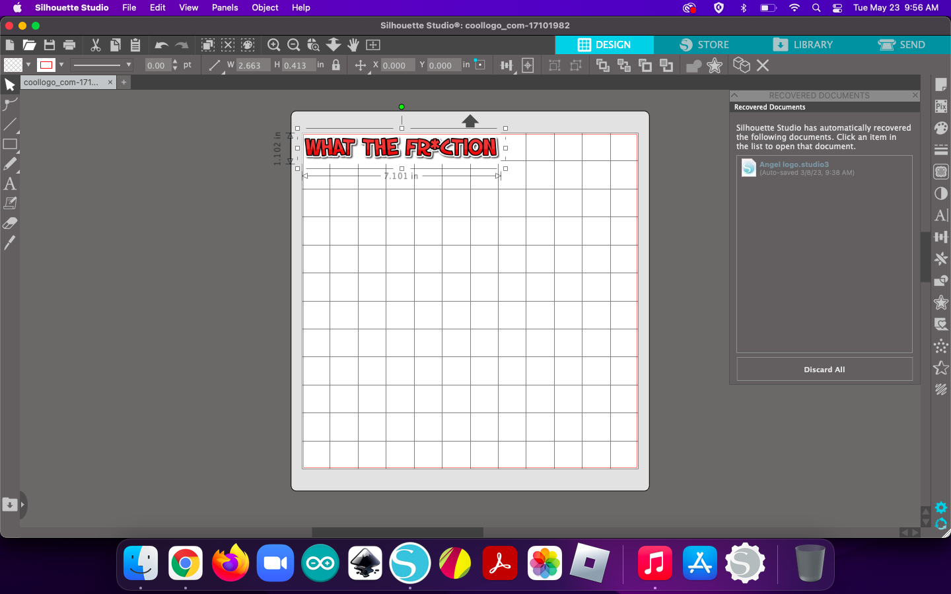The width and height of the screenshot is (951, 594).
Task: Launch Inkscape from the Dock
Action: pyautogui.click(x=365, y=564)
